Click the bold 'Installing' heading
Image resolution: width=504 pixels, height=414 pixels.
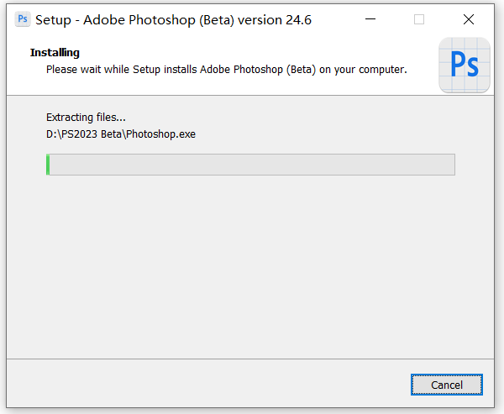pos(55,52)
